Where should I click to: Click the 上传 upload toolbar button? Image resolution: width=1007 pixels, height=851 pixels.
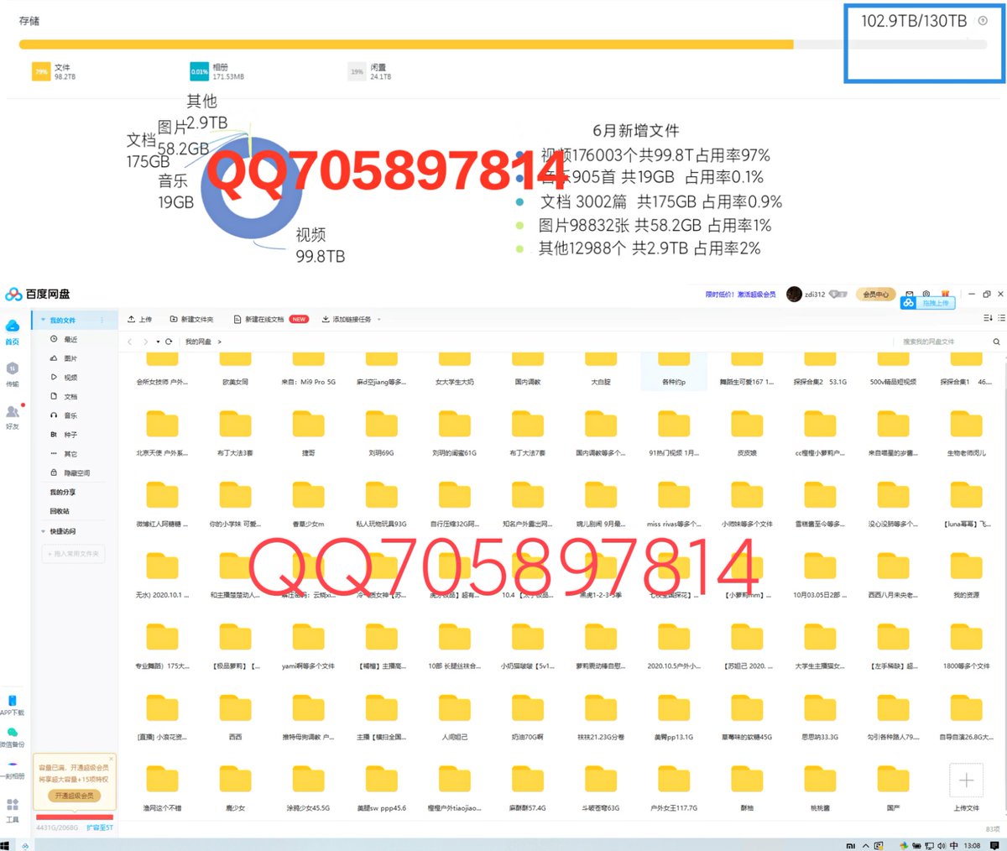[x=139, y=320]
